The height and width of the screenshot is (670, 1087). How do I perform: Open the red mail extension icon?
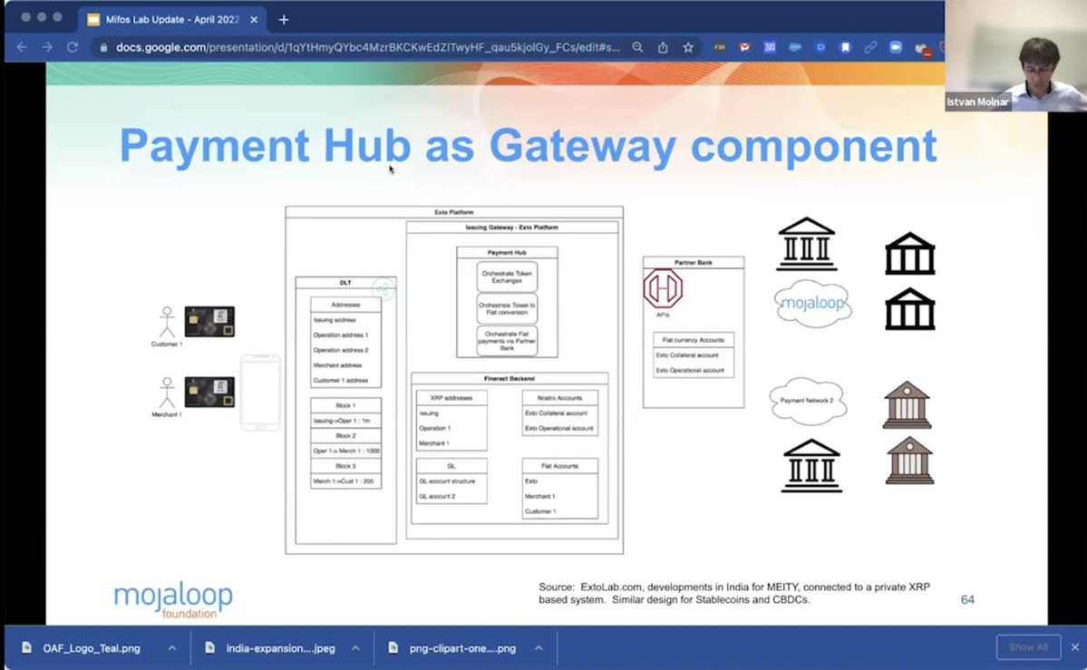click(744, 47)
